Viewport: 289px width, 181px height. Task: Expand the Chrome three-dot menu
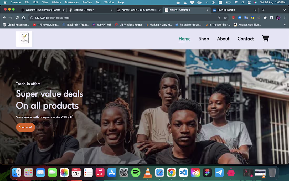tap(285, 18)
